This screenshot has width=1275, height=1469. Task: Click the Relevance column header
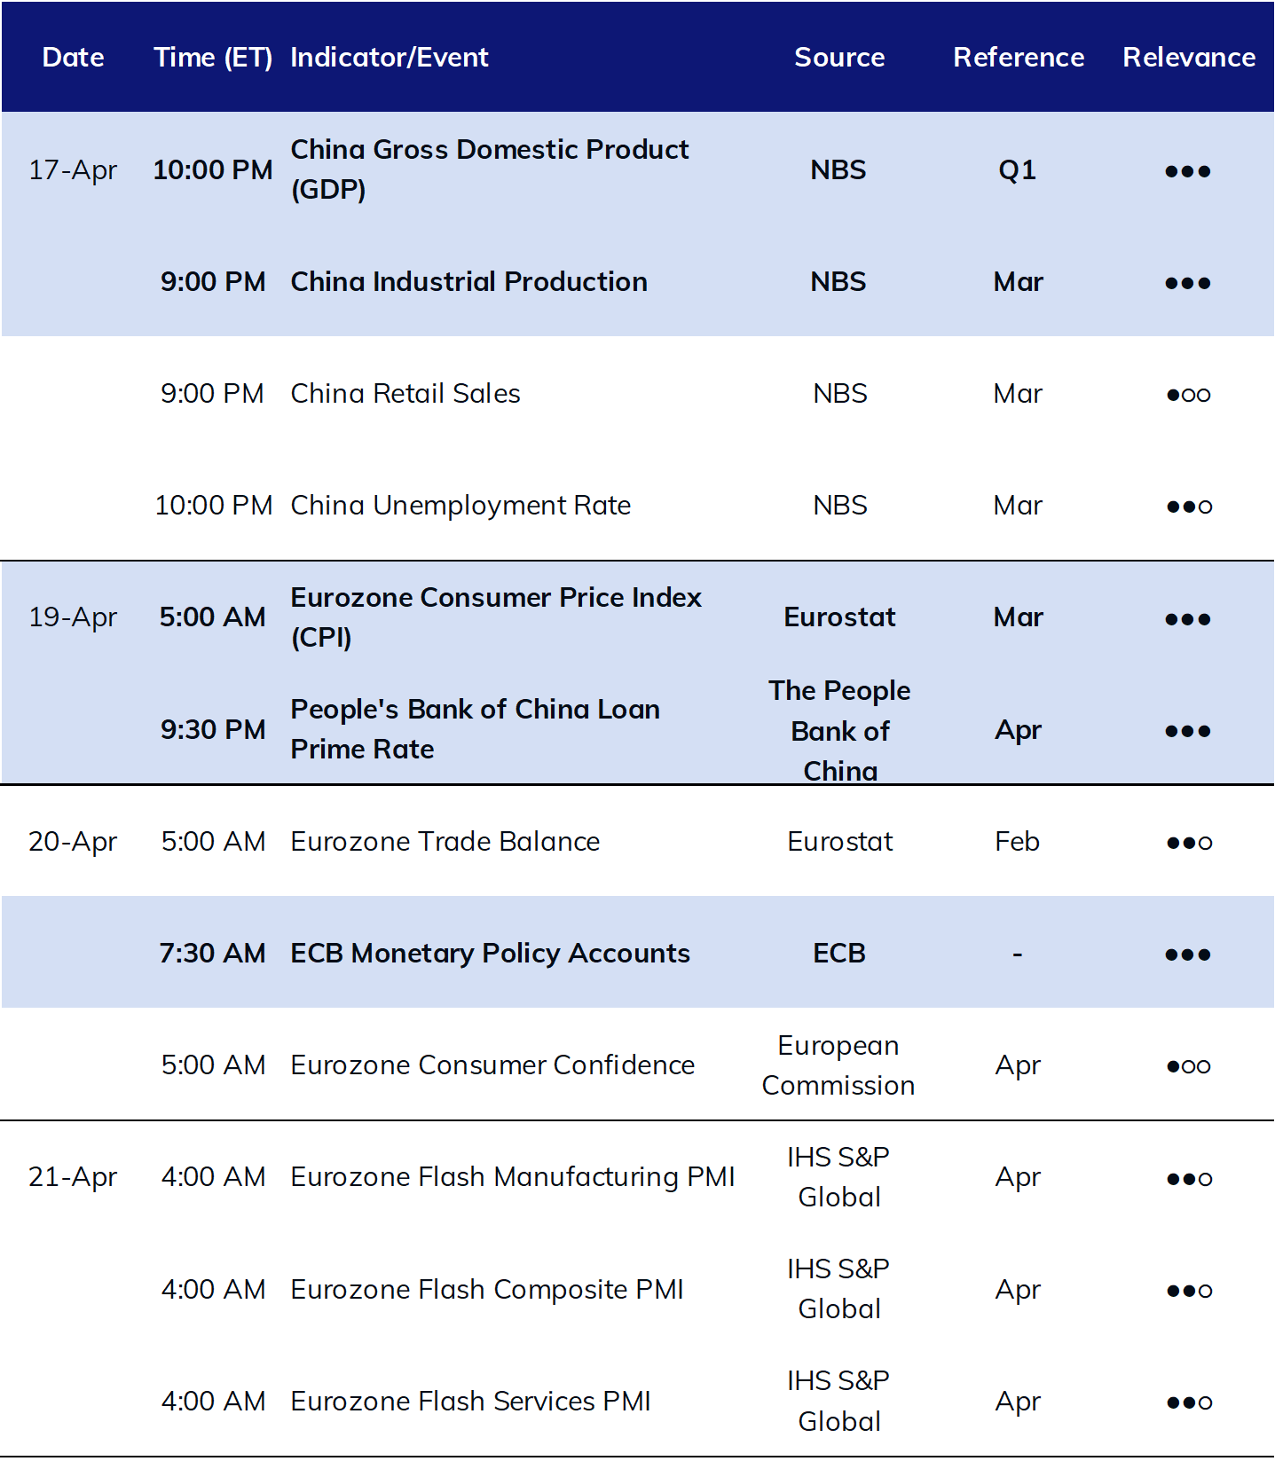tap(1189, 58)
